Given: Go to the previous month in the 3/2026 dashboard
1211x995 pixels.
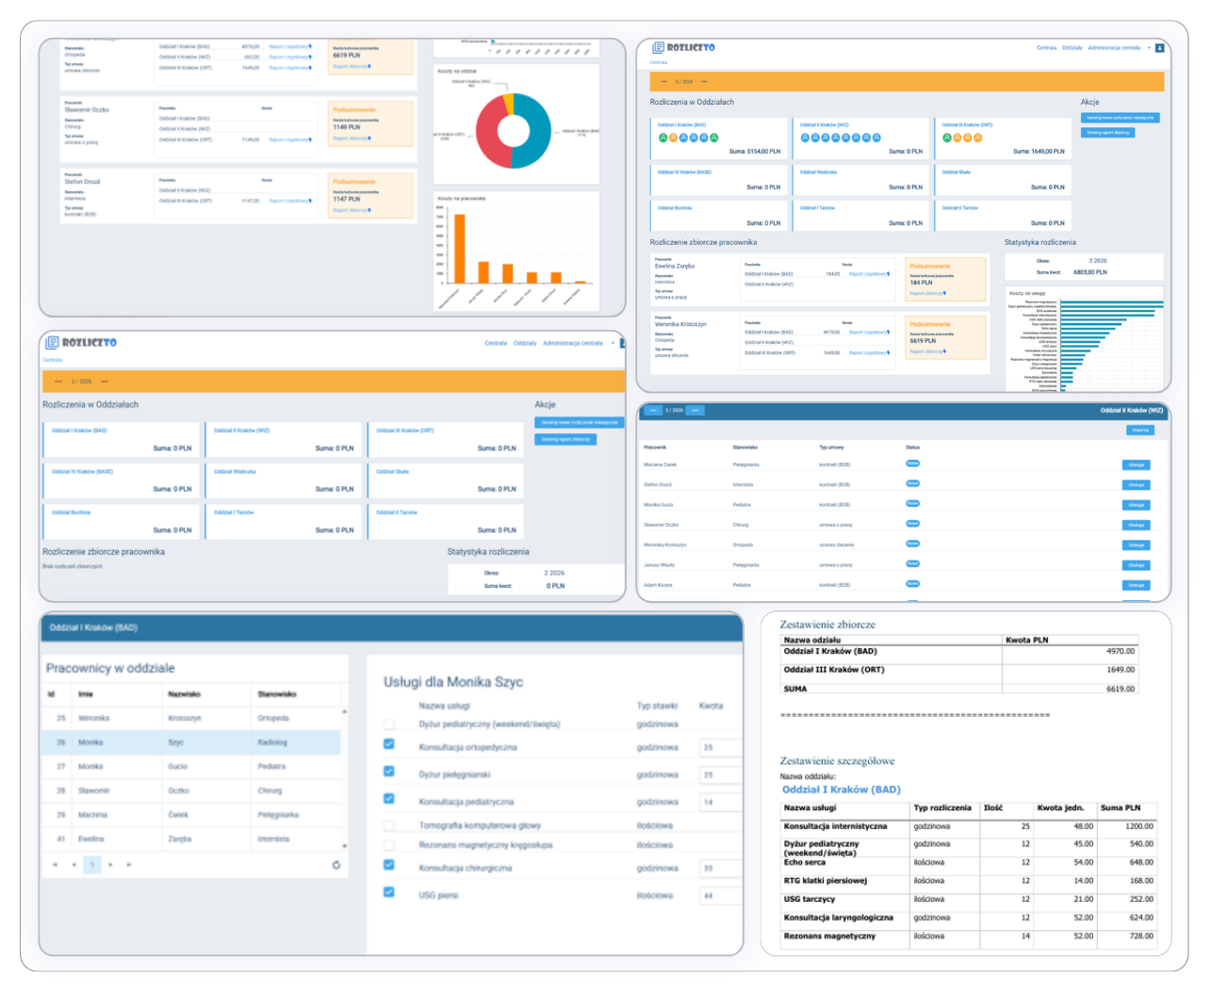Looking at the screenshot, I should [664, 82].
